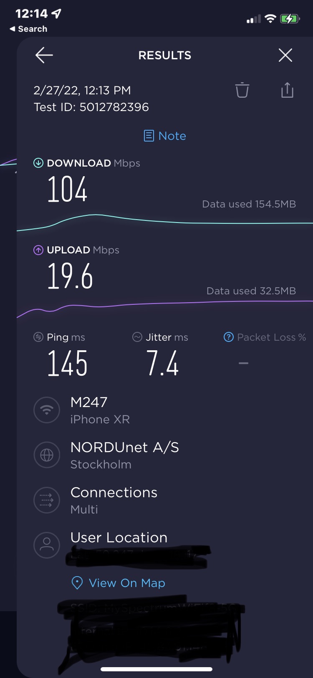Tap the upload speed graph line
The height and width of the screenshot is (678, 313).
point(167,304)
